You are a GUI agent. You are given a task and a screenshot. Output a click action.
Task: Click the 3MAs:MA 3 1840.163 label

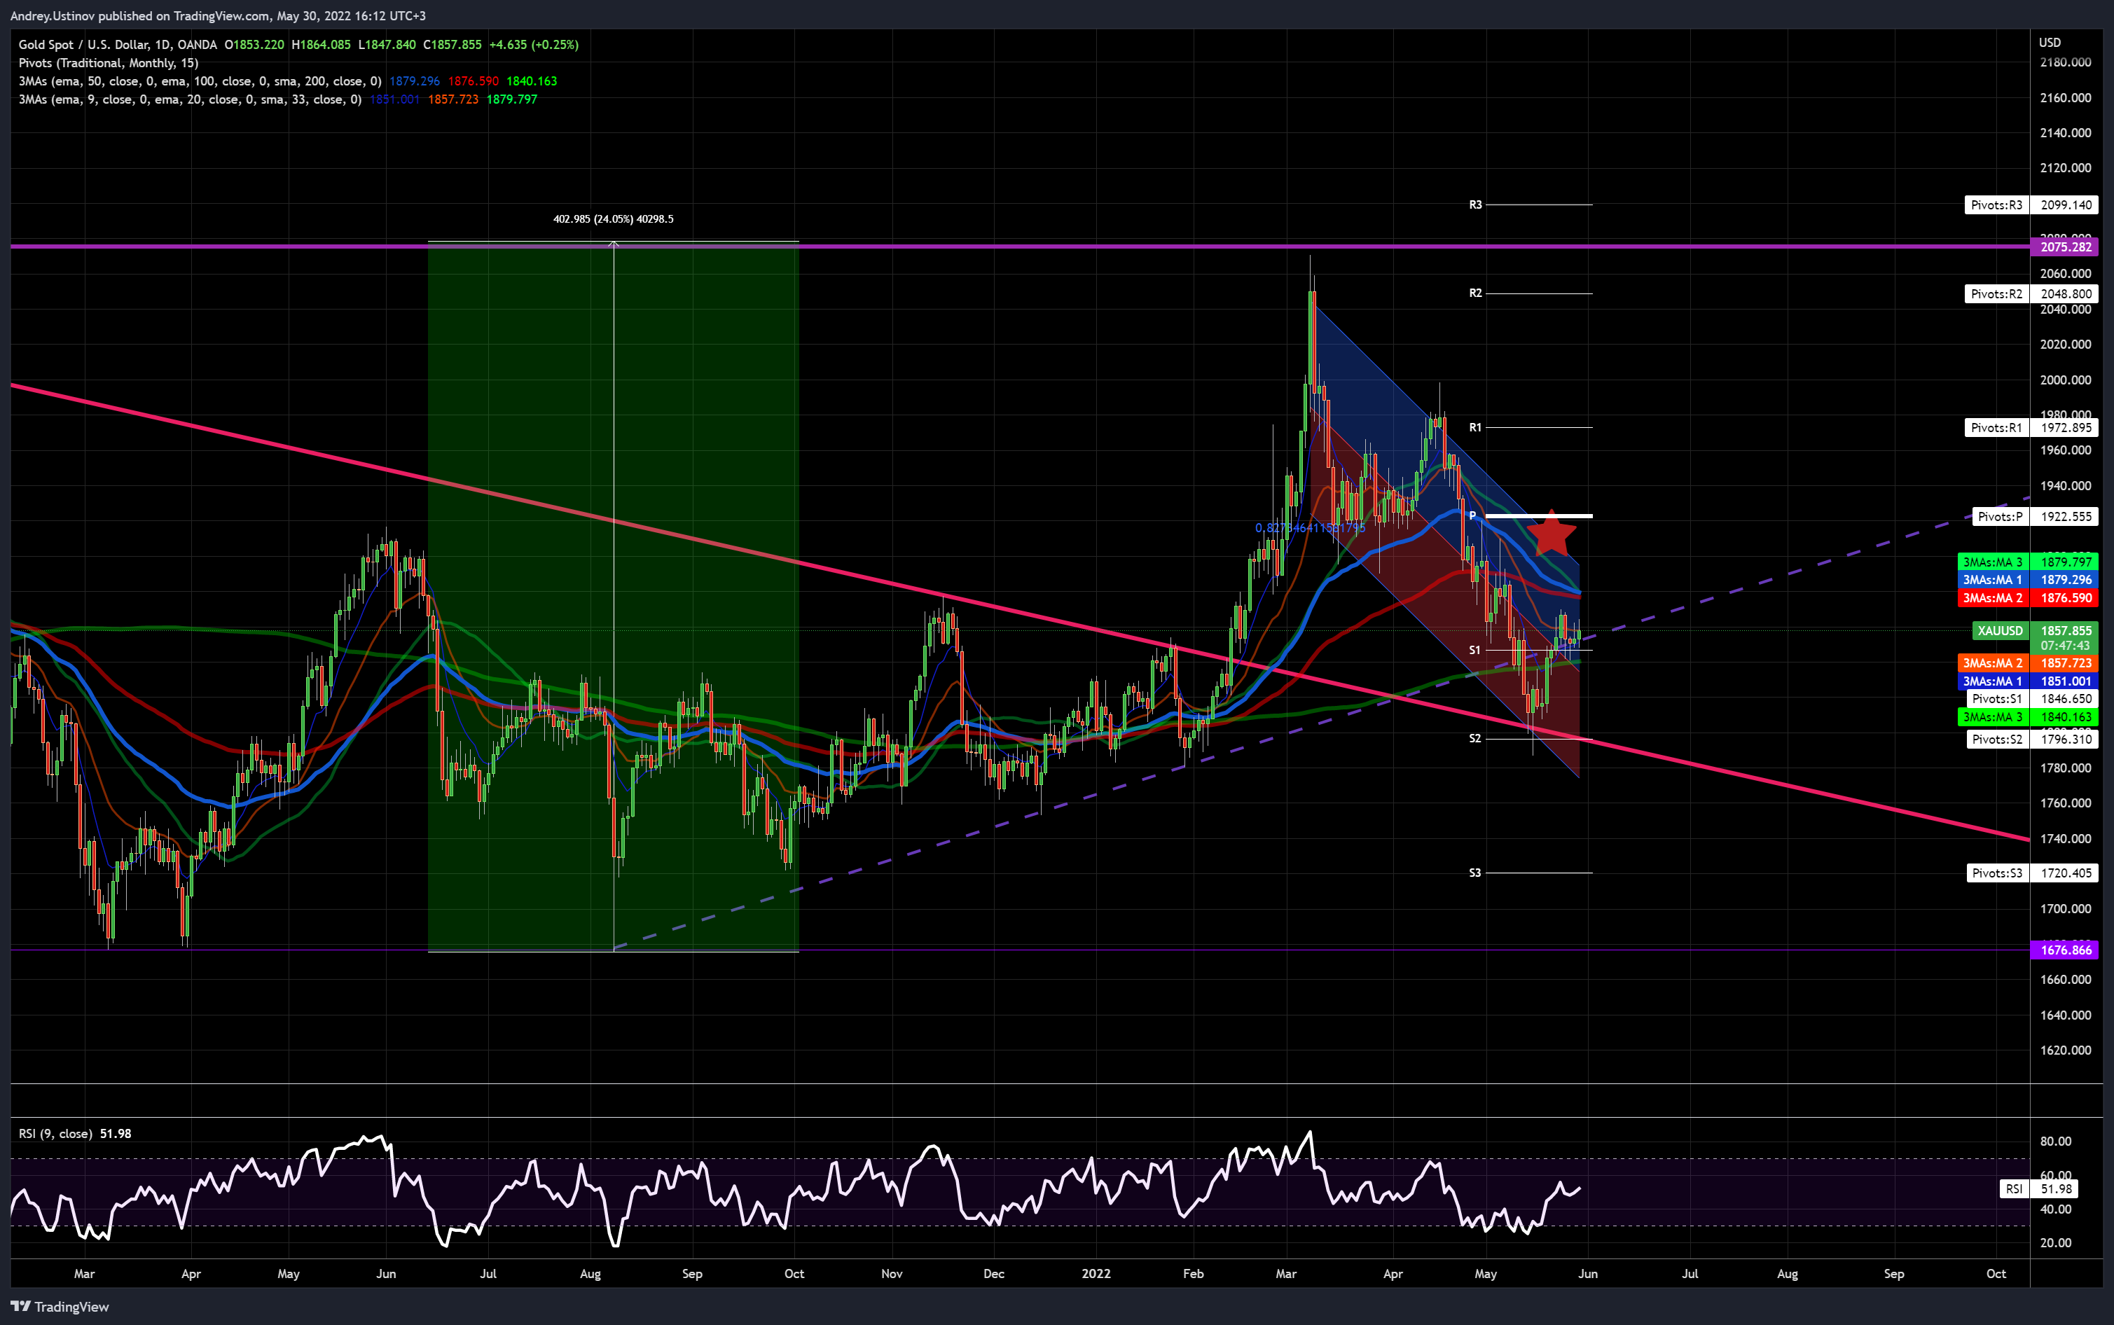click(2027, 717)
